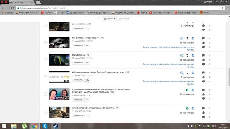Open the Патимейкер video title link
230x129 pixels.
pos(78,55)
